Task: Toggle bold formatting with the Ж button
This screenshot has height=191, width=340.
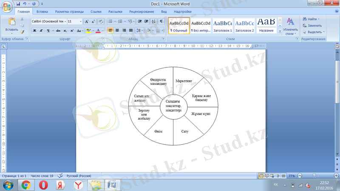Action: tap(35, 31)
